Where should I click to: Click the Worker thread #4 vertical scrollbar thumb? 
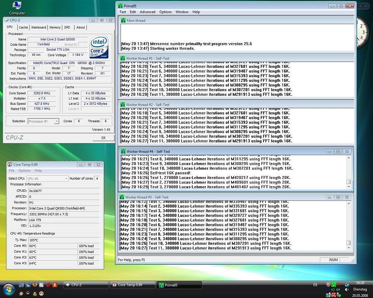pyautogui.click(x=349, y=182)
